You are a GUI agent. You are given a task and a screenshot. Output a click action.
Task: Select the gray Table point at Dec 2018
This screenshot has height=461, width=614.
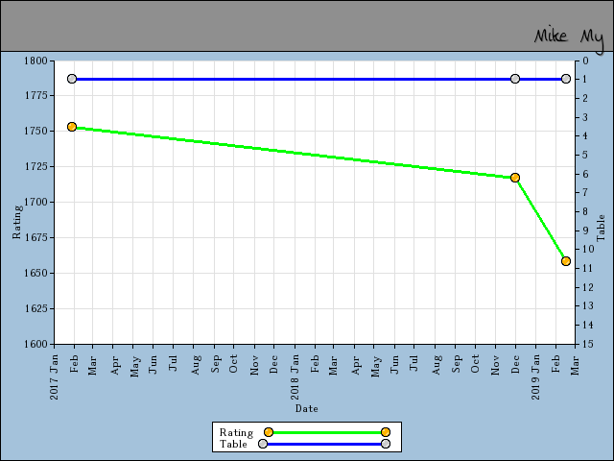pyautogui.click(x=515, y=79)
